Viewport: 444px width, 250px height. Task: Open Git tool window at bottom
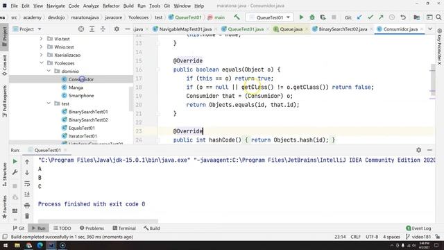tap(19, 228)
